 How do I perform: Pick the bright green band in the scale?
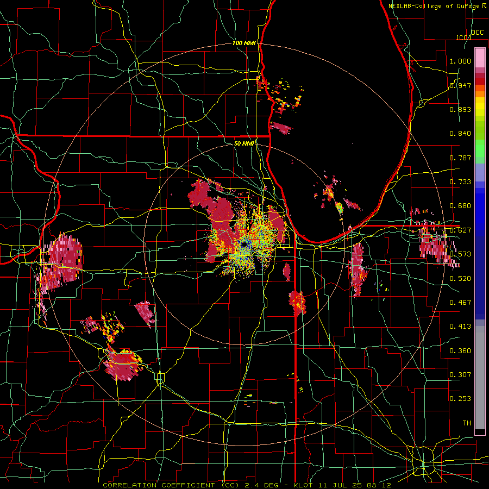[x=480, y=149]
